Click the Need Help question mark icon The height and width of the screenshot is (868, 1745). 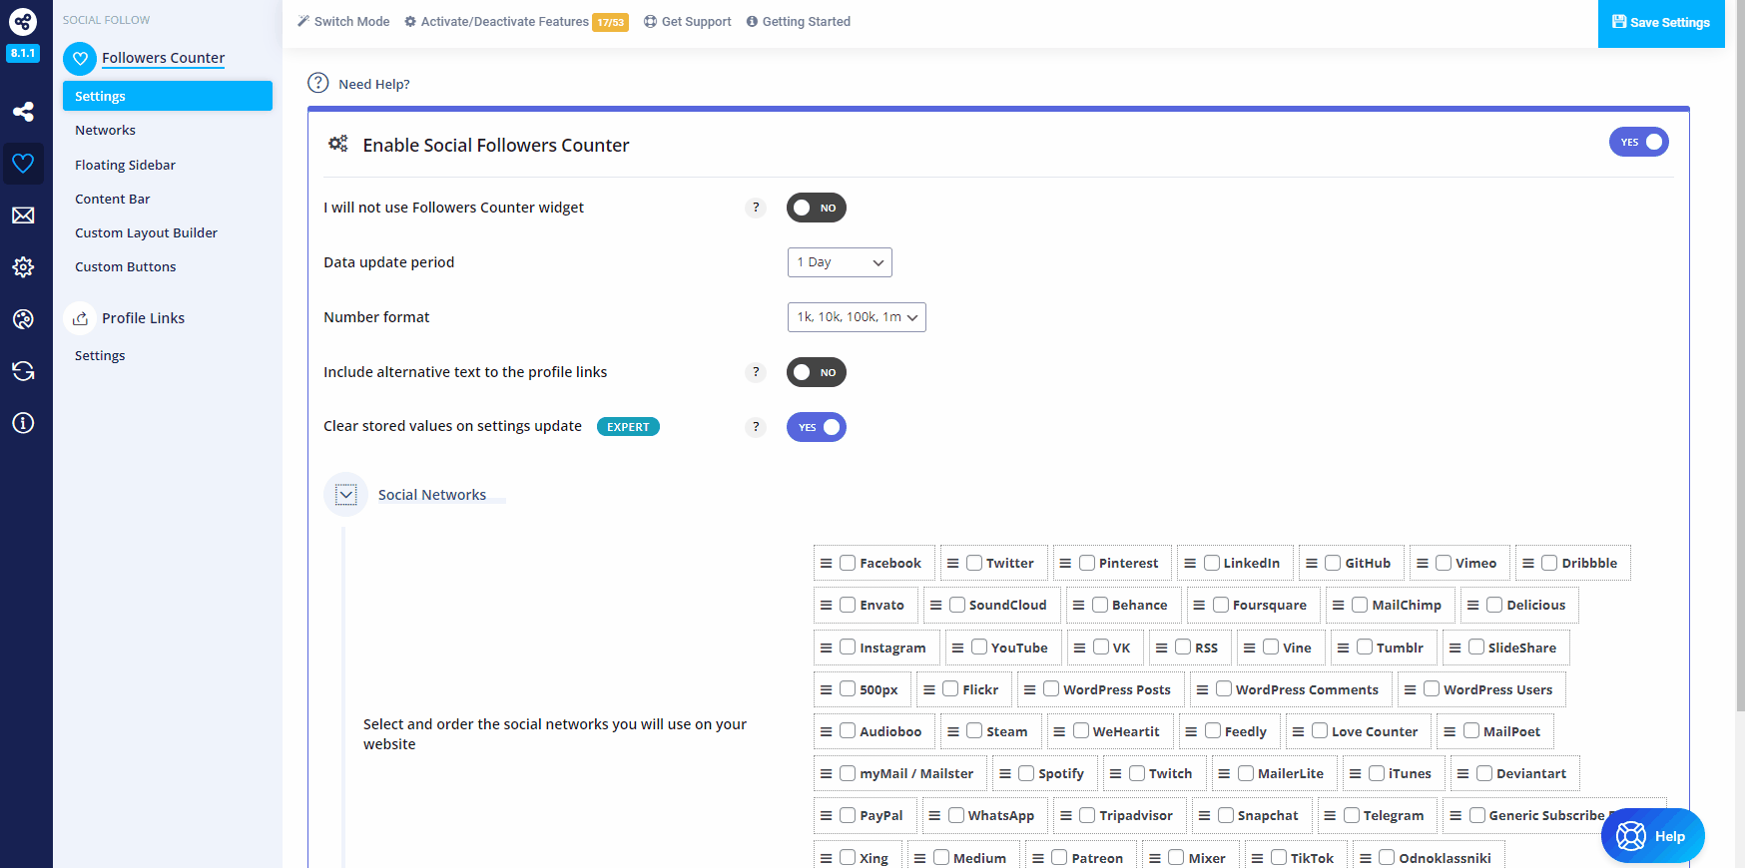(318, 83)
